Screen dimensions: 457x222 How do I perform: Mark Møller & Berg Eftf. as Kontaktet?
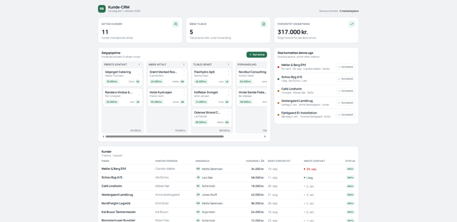click(345, 67)
